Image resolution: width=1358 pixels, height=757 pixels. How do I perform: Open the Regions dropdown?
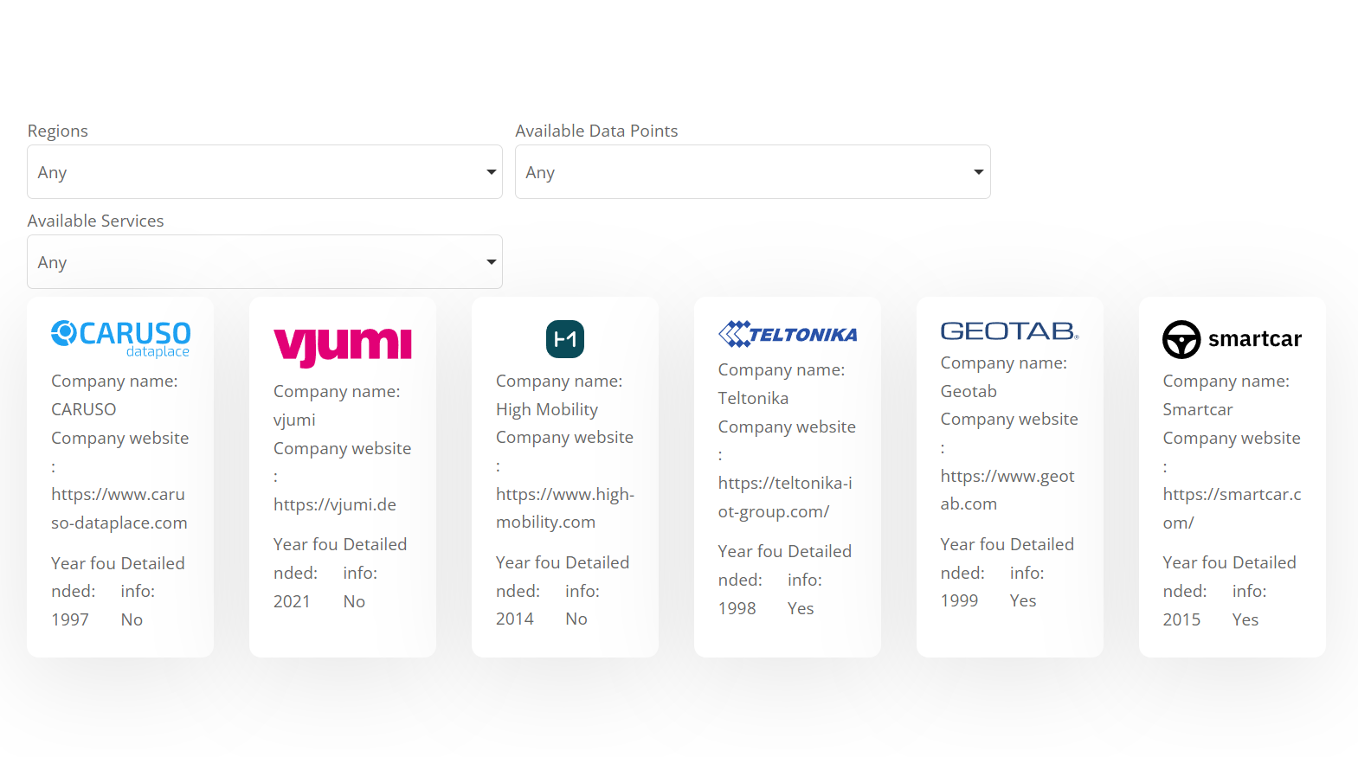click(x=264, y=172)
